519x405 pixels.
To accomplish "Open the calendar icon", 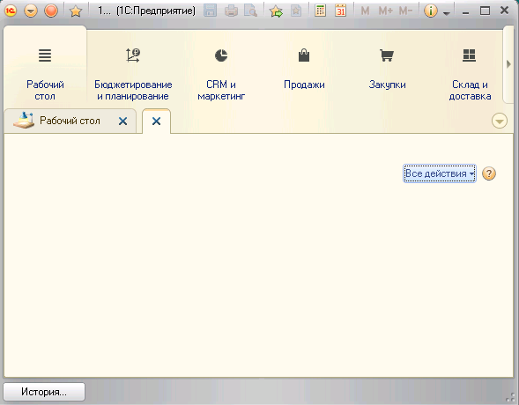I will (x=340, y=11).
